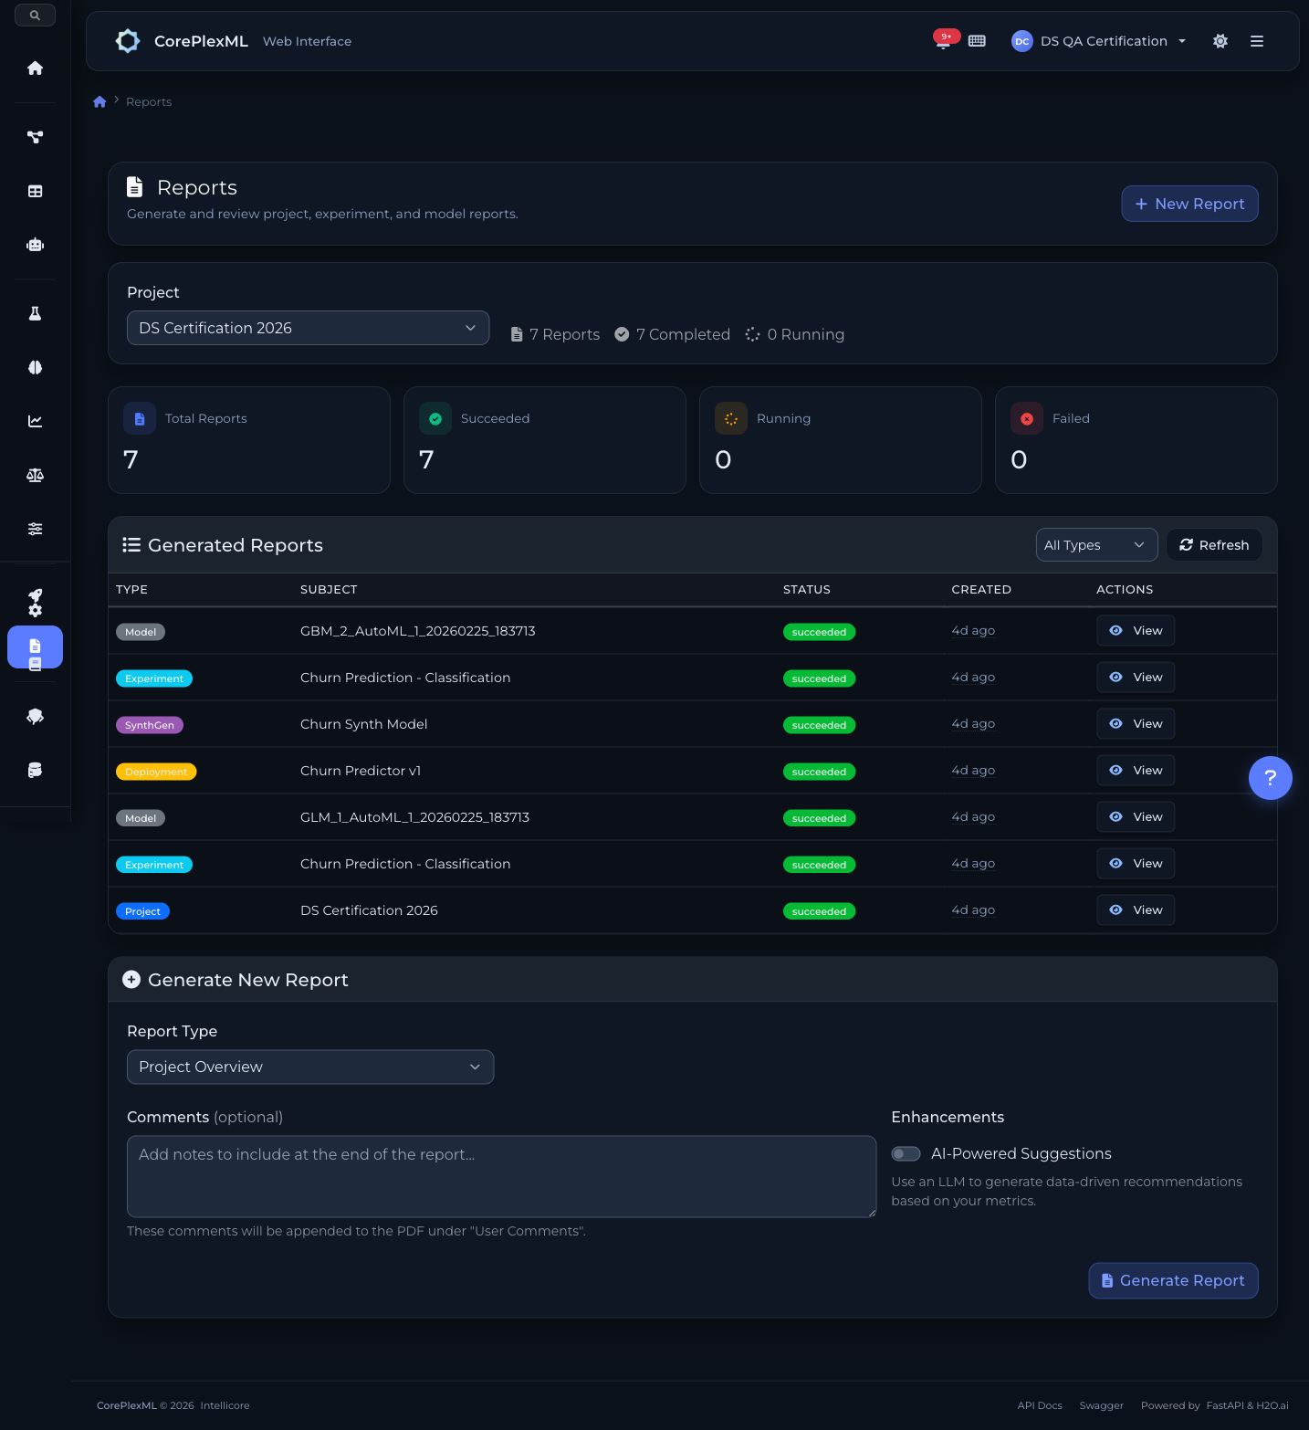The width and height of the screenshot is (1309, 1430).
Task: Open the brain model sidebar icon
Action: [35, 367]
